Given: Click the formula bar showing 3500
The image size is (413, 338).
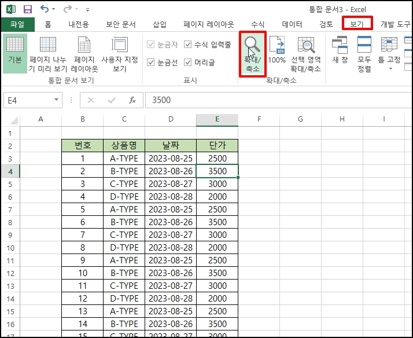Looking at the screenshot, I should click(x=279, y=100).
